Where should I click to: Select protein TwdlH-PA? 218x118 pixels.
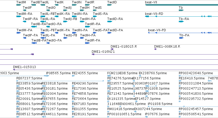pyautogui.click(x=88, y=35)
